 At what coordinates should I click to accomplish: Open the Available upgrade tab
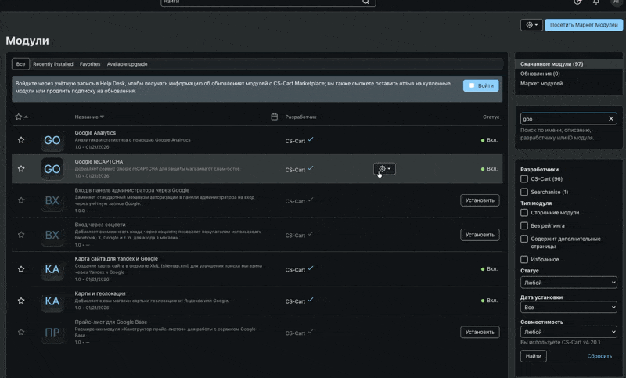pyautogui.click(x=127, y=64)
